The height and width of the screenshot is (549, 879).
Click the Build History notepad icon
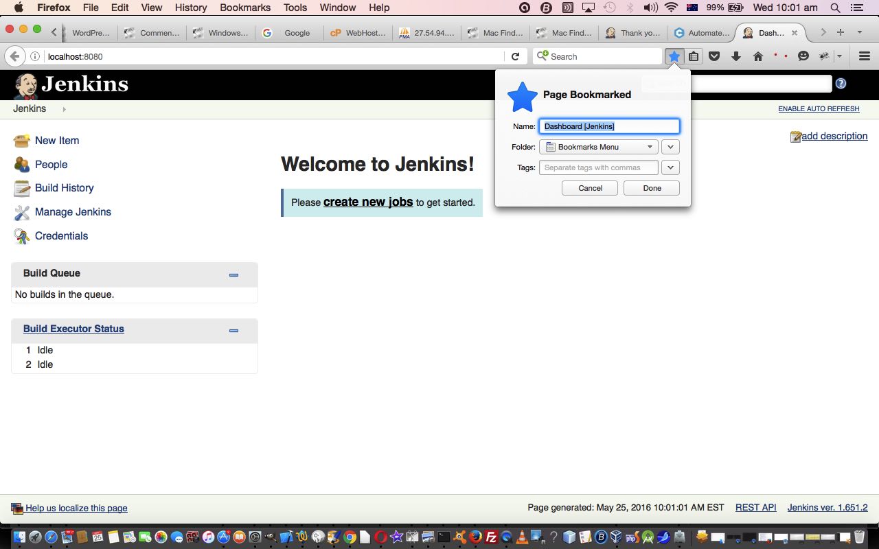click(22, 188)
